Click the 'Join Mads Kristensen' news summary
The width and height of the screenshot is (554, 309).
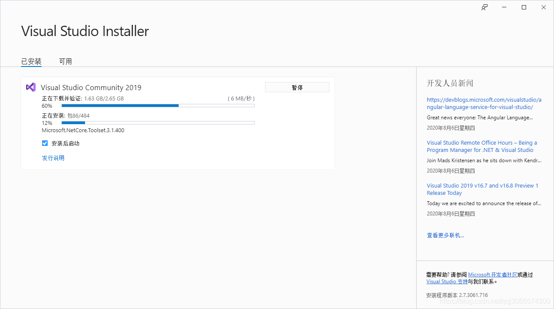(484, 160)
